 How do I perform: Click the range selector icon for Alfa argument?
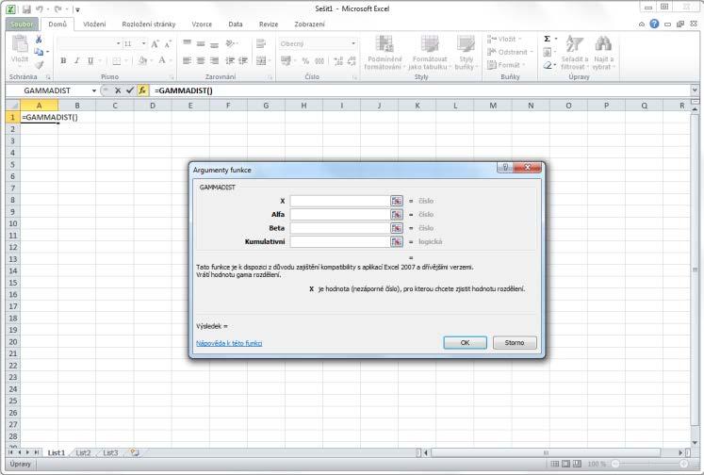[396, 214]
